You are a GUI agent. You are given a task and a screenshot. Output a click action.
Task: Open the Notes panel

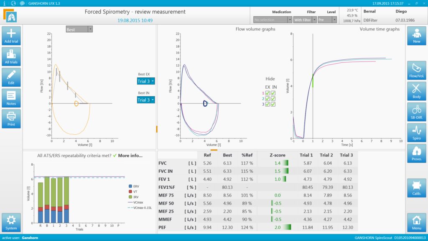tap(11, 98)
